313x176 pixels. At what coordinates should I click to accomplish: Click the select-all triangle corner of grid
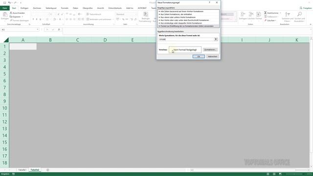(6, 40)
